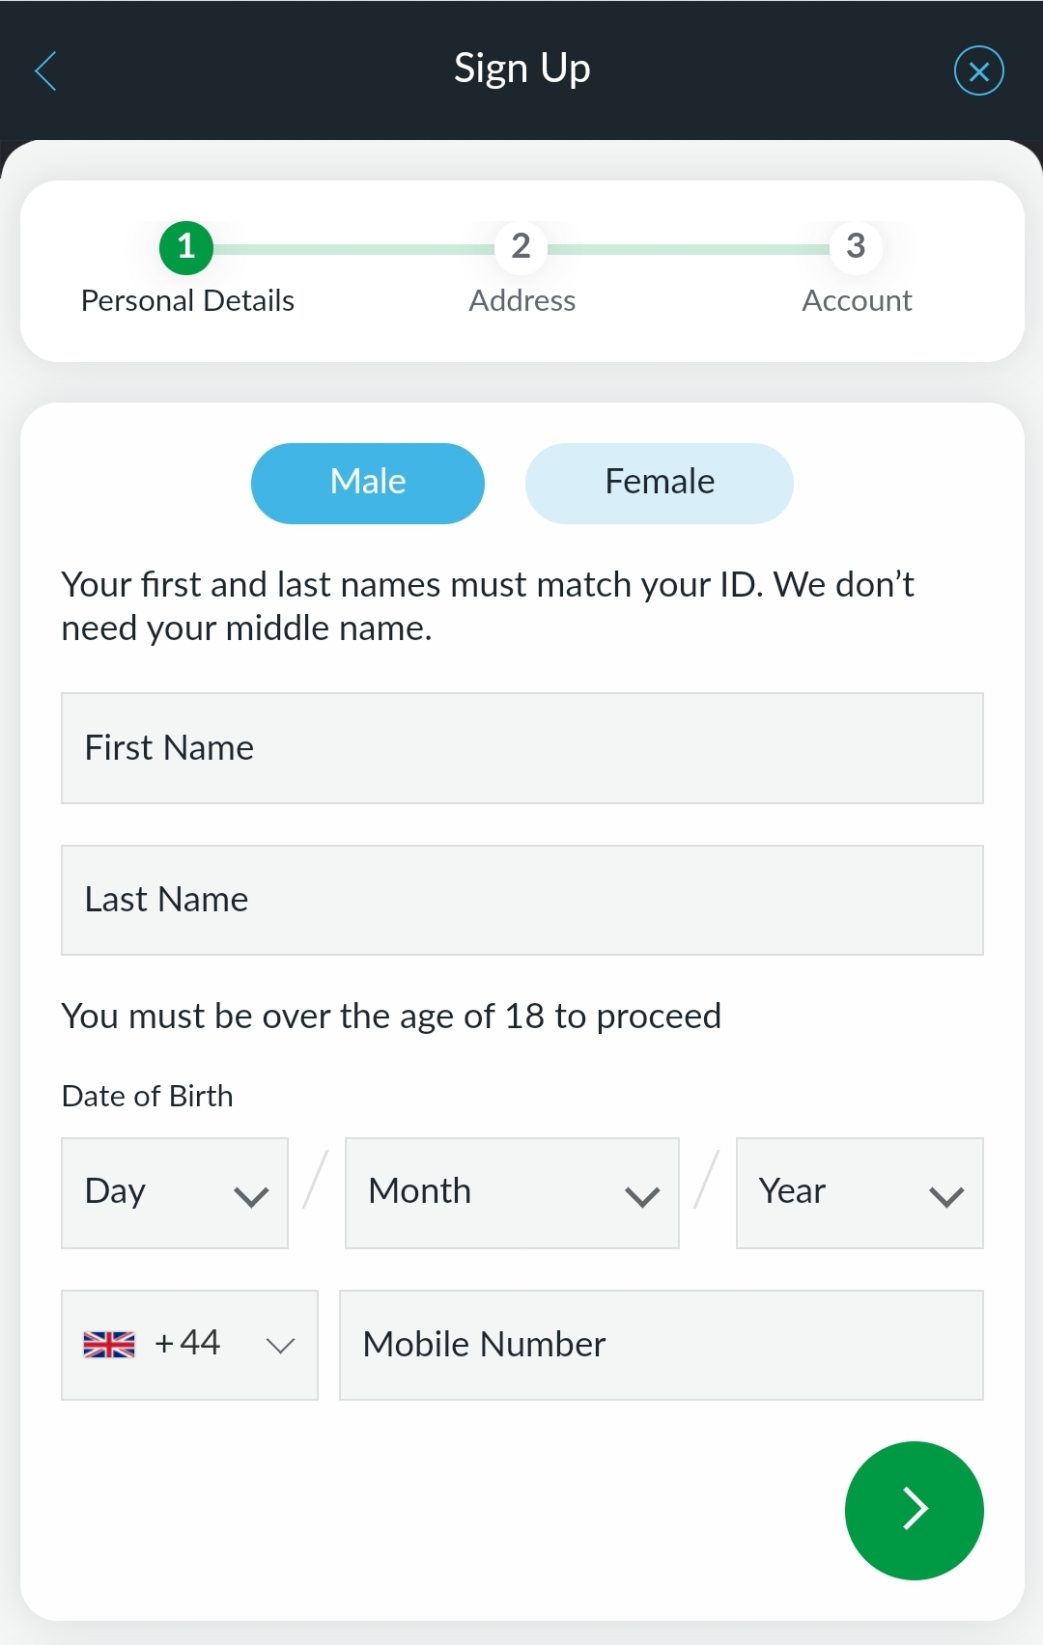Click step 3 circle in progress bar

(856, 248)
